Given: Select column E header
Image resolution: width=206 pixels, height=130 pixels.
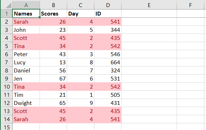Looking at the screenshot, I should [149, 5].
